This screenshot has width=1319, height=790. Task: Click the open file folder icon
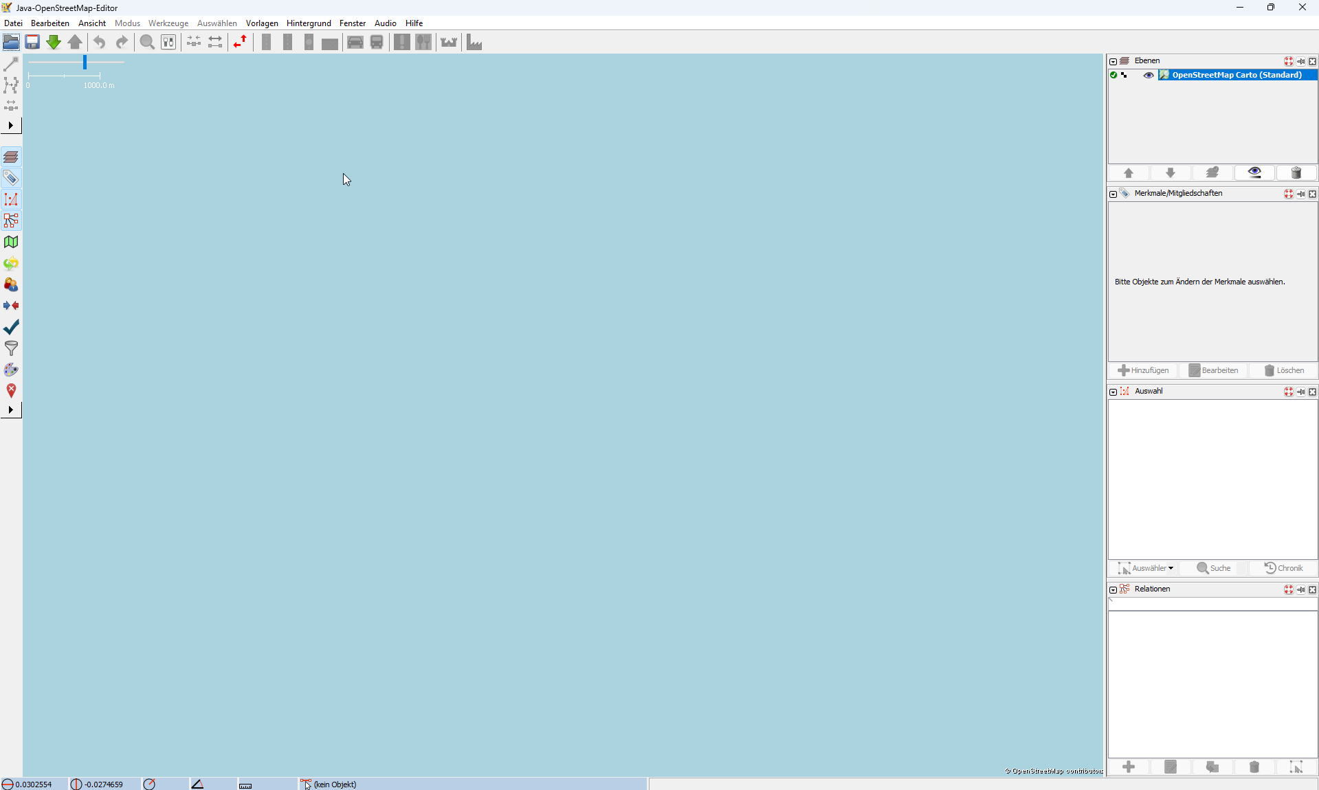click(x=11, y=42)
